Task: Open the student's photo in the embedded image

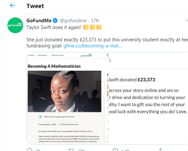Action: click(x=64, y=91)
